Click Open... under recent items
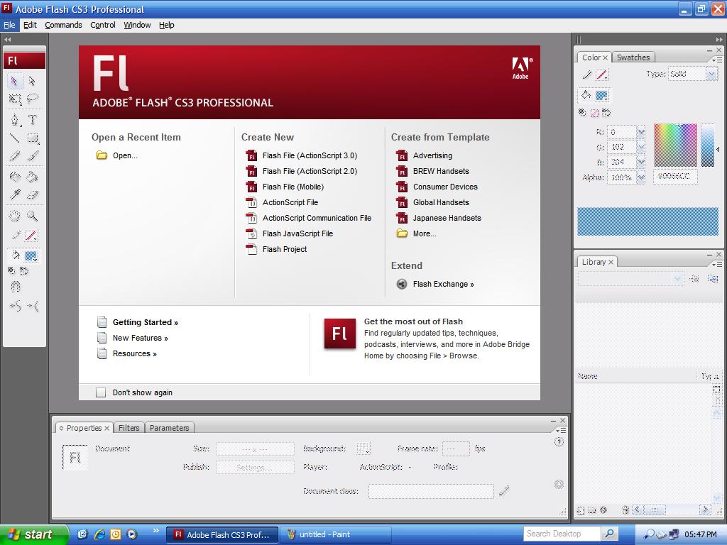 pyautogui.click(x=125, y=155)
